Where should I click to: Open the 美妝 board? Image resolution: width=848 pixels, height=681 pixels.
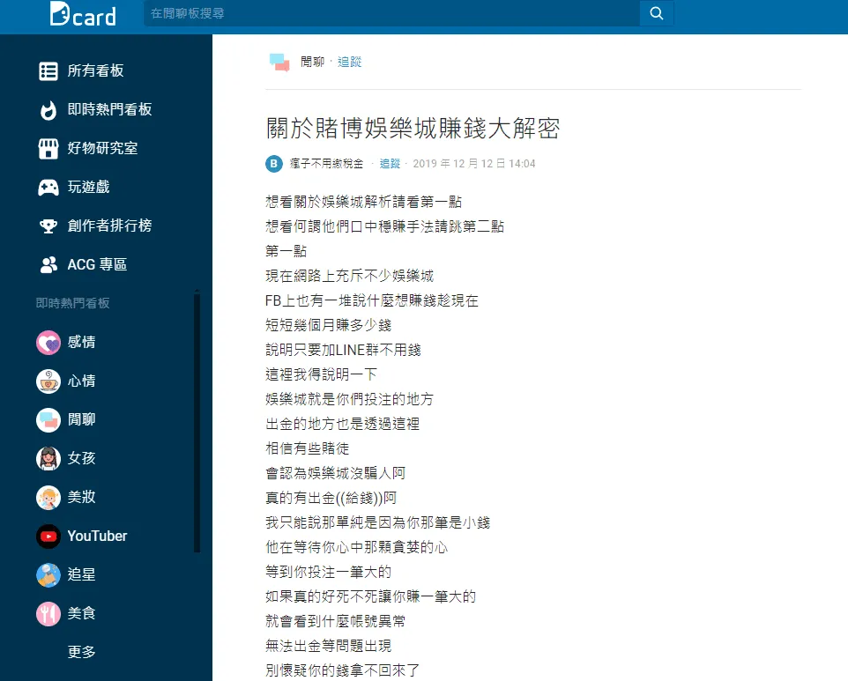coord(81,497)
